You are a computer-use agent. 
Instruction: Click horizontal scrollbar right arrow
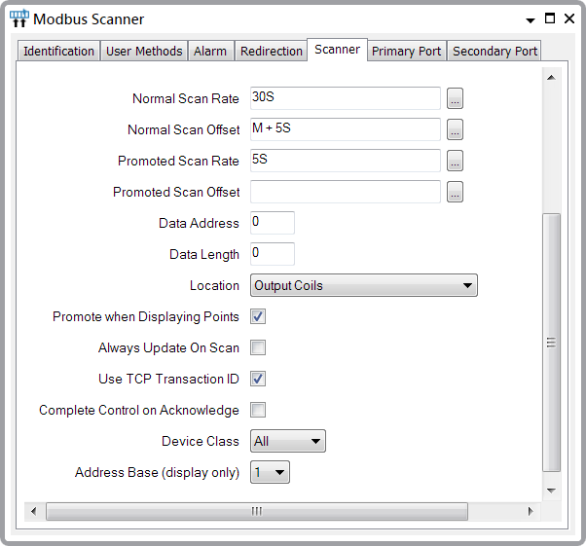[x=531, y=511]
